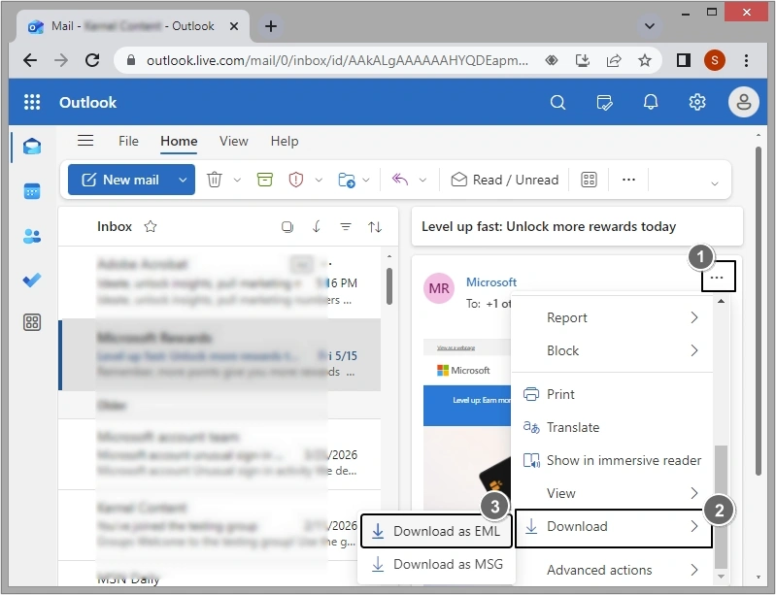
Task: Open the message more actions ellipsis
Action: point(717,278)
